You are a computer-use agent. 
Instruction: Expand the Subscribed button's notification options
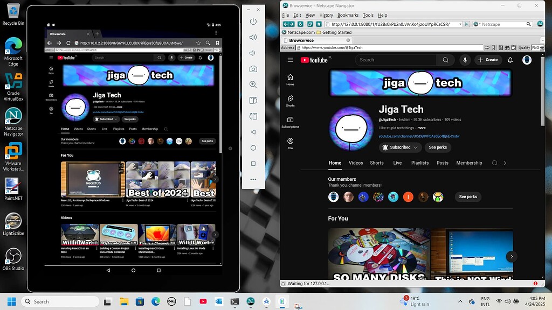[415, 147]
